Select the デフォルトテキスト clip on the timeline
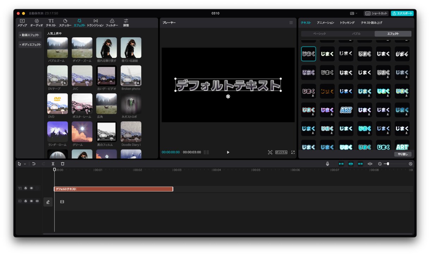The image size is (430, 255). click(113, 189)
